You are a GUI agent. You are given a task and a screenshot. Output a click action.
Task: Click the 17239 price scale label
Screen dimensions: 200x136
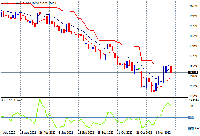[193, 56]
